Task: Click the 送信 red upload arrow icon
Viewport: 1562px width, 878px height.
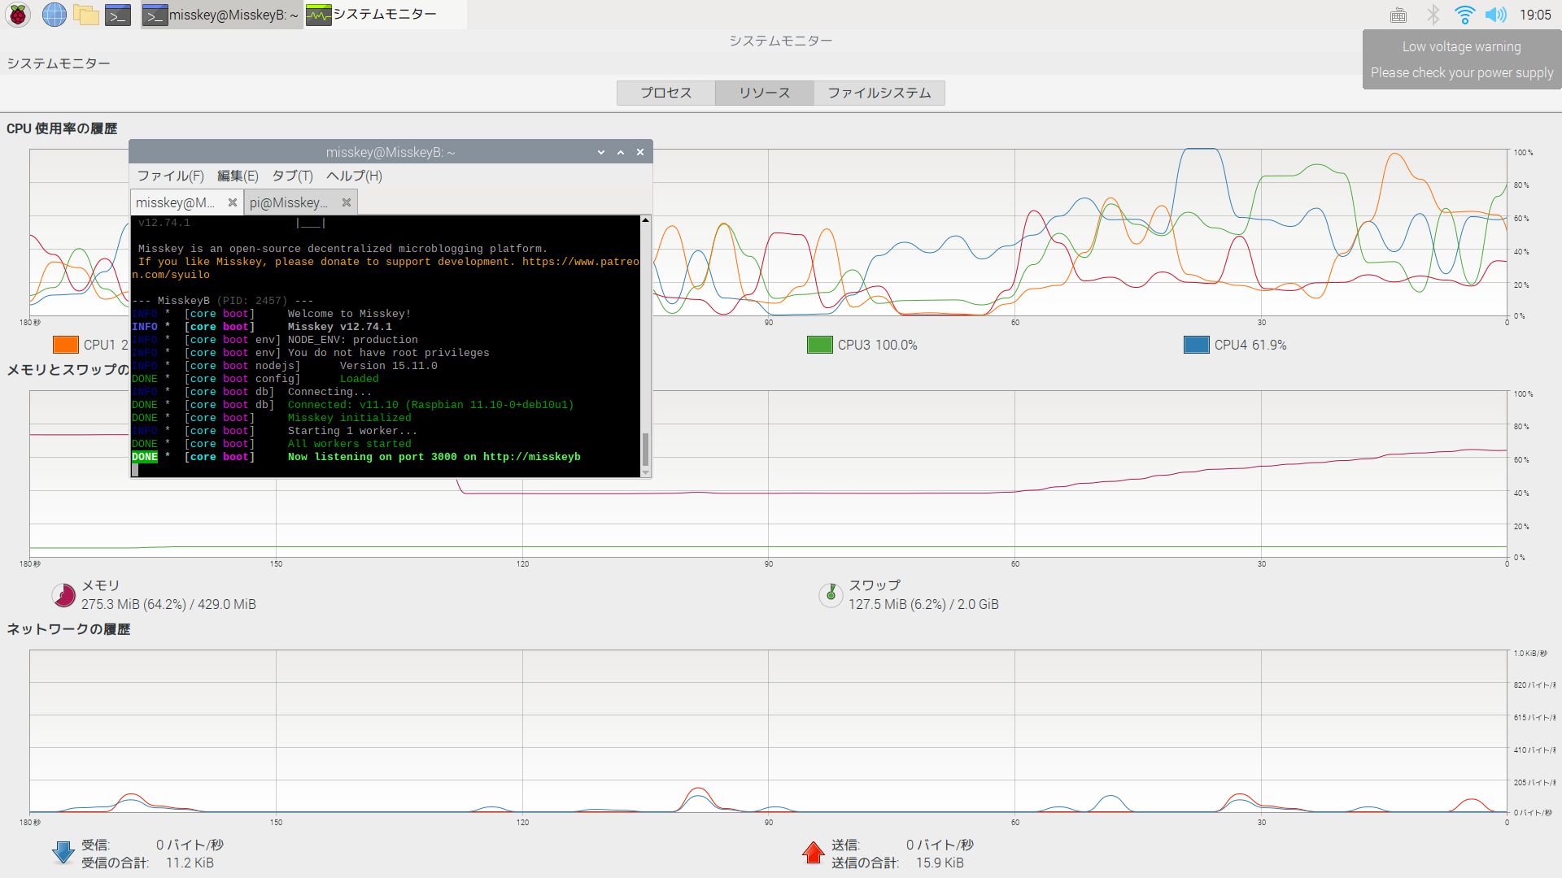Action: coord(813,853)
